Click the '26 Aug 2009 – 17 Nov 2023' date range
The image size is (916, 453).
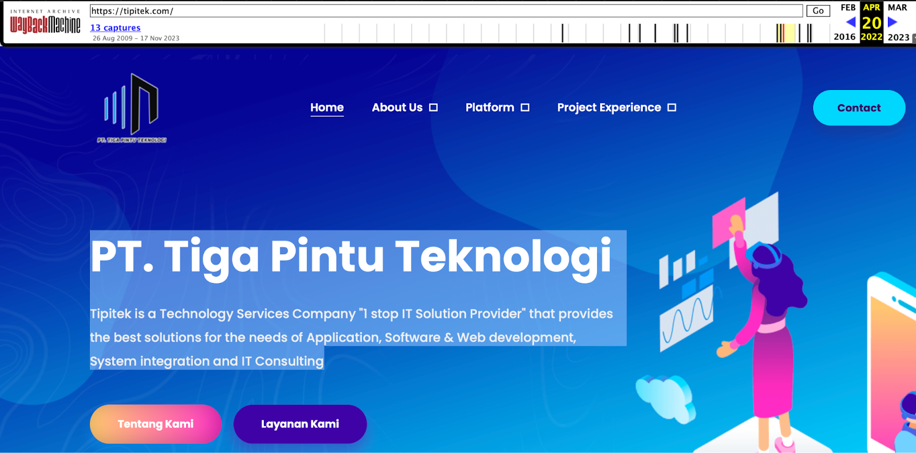[x=136, y=38]
